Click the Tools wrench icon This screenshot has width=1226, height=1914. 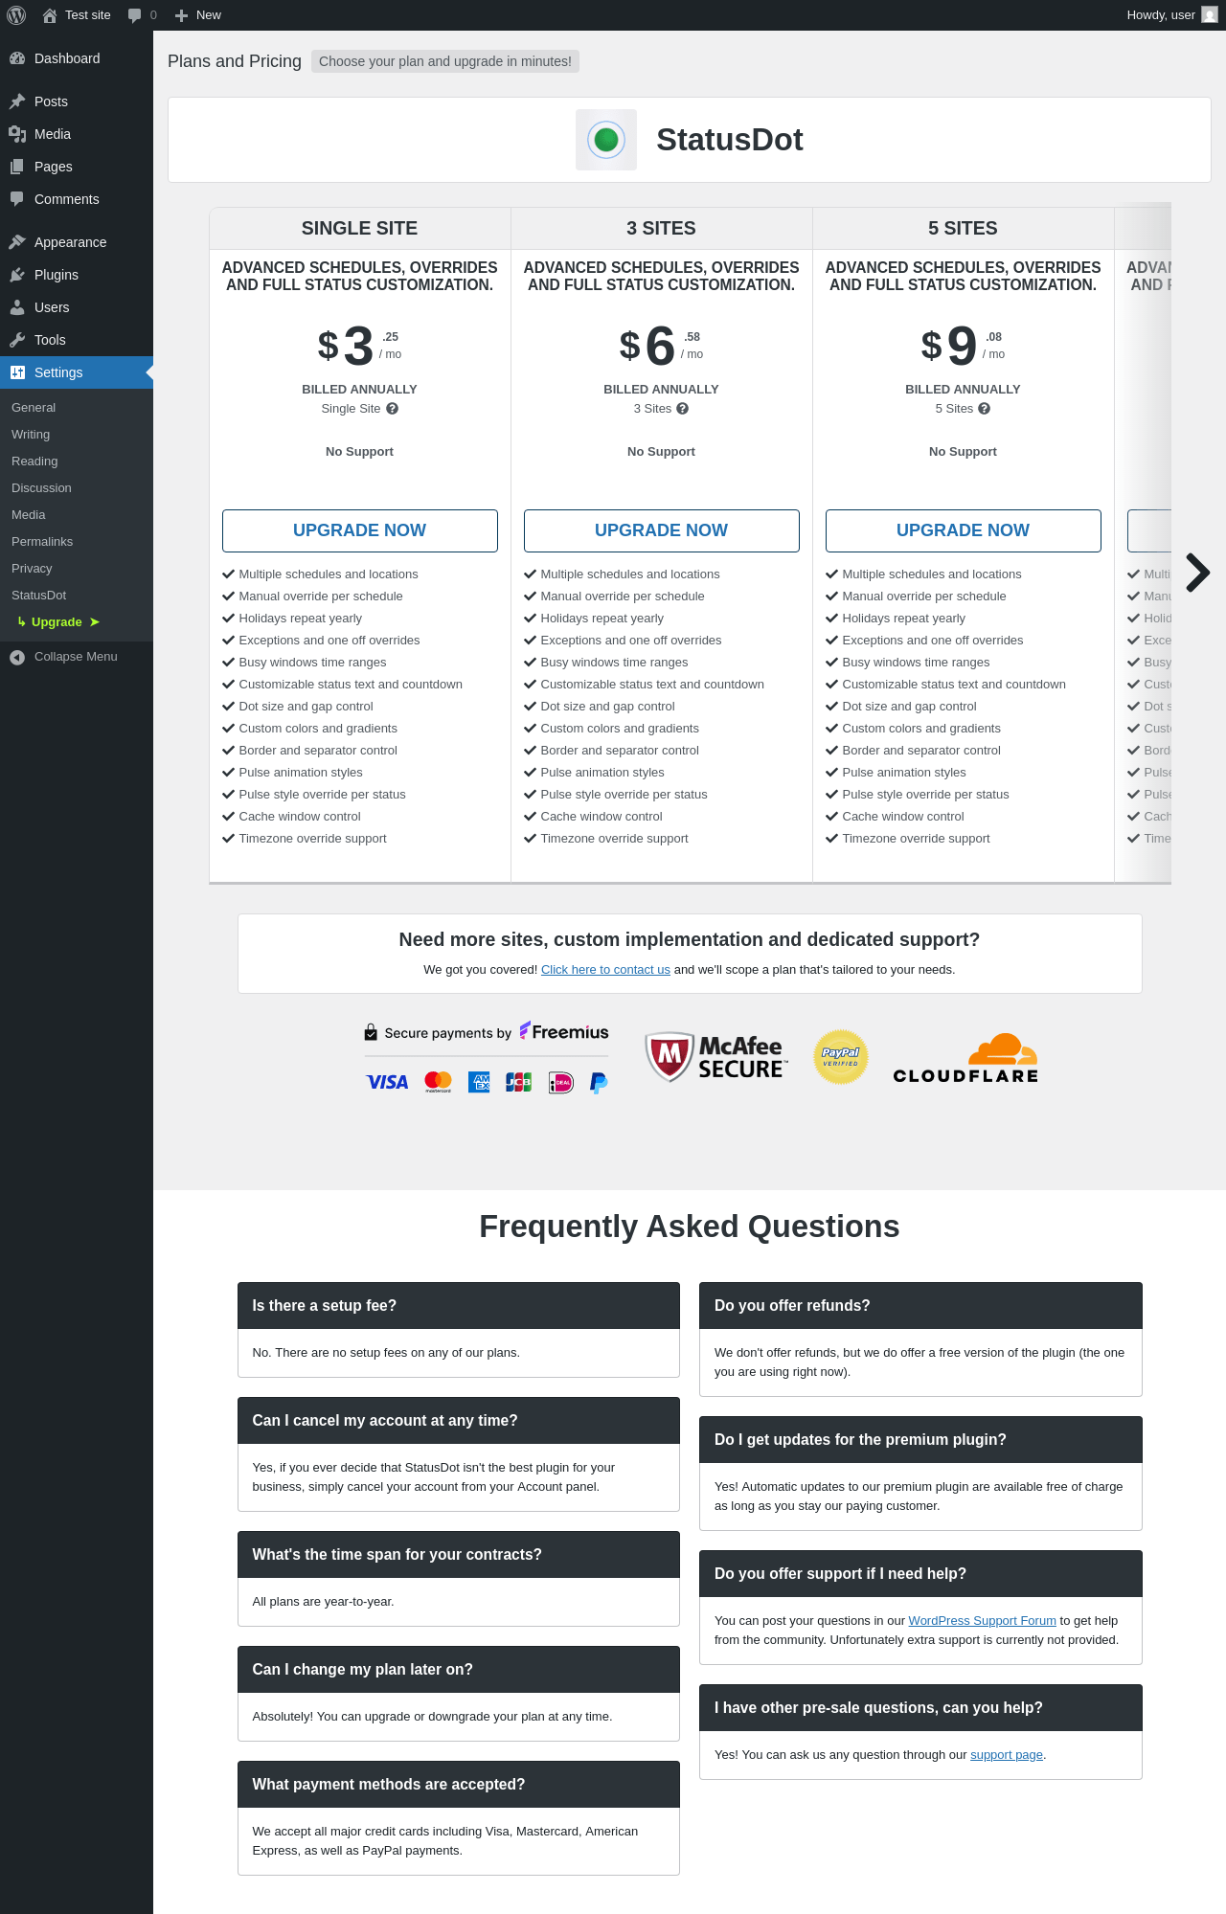coord(17,340)
